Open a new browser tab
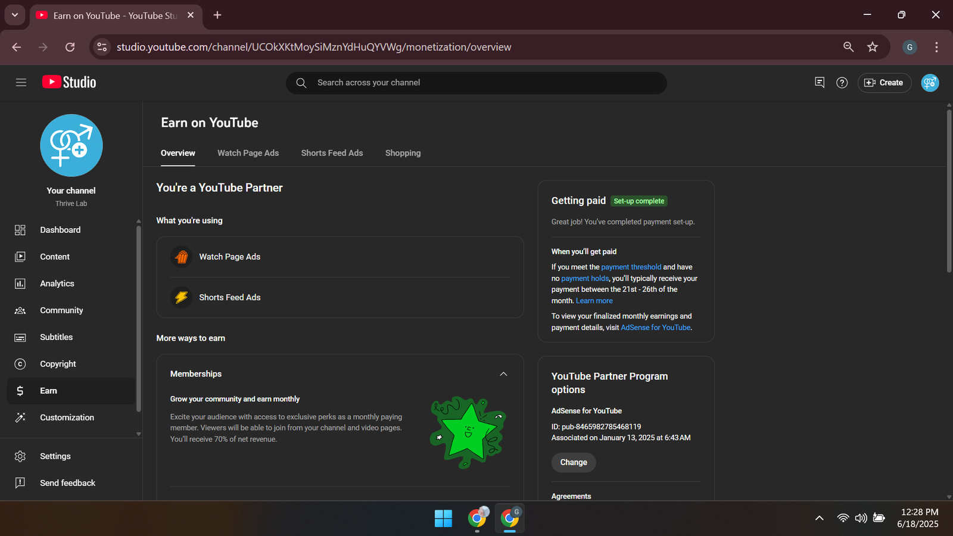The height and width of the screenshot is (536, 953). tap(217, 15)
